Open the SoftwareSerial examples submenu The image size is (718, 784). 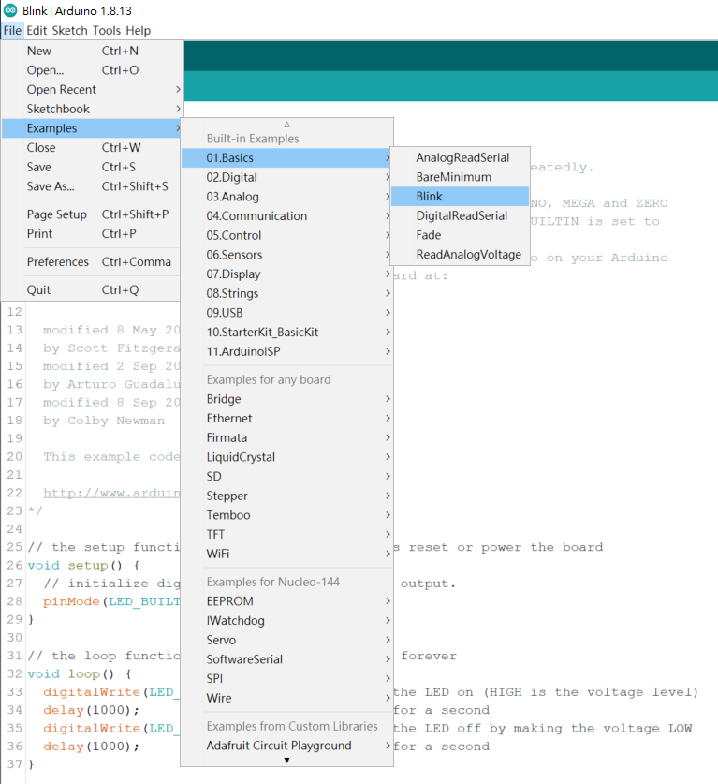286,659
